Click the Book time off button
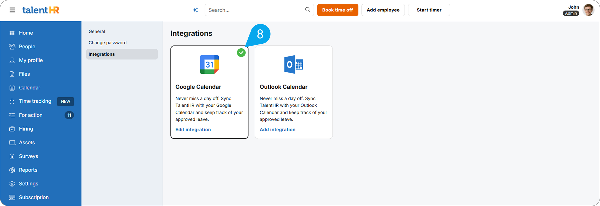Screen dimensions: 600x206 point(338,10)
